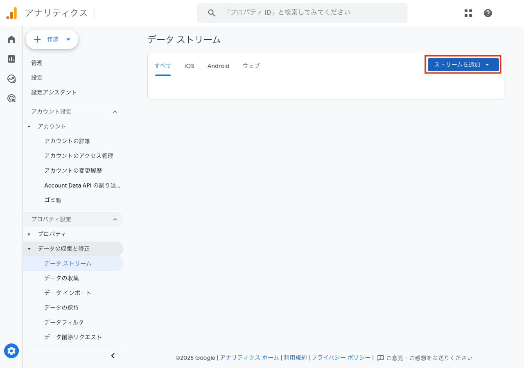Collapse the アカウント設定 section

(115, 111)
